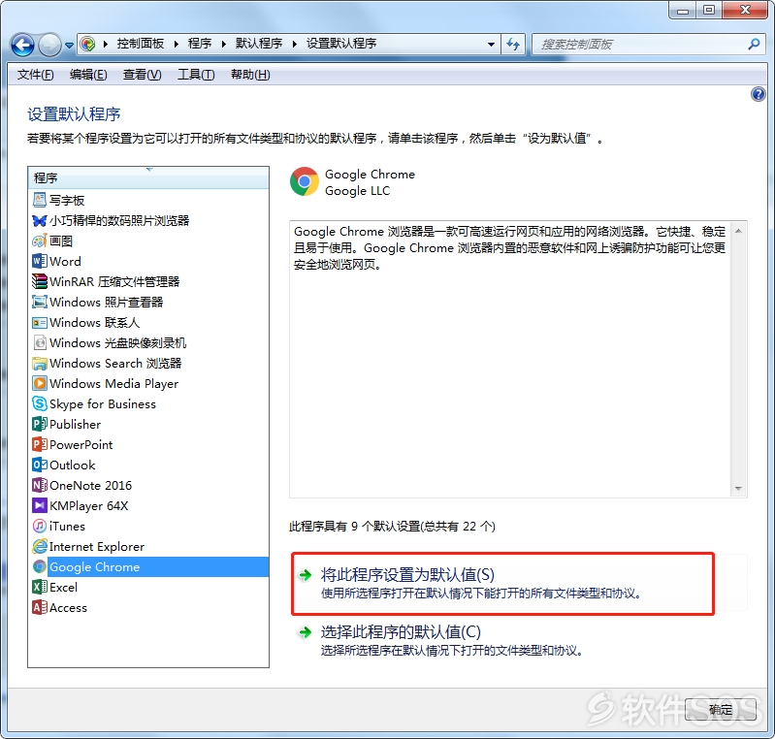The height and width of the screenshot is (739, 775).
Task: Click 设置默认程序 breadcrumb text
Action: (341, 44)
